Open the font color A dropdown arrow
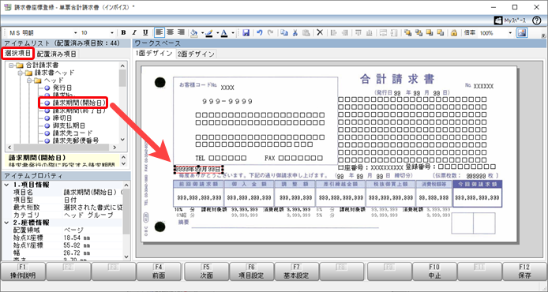 [x=233, y=33]
